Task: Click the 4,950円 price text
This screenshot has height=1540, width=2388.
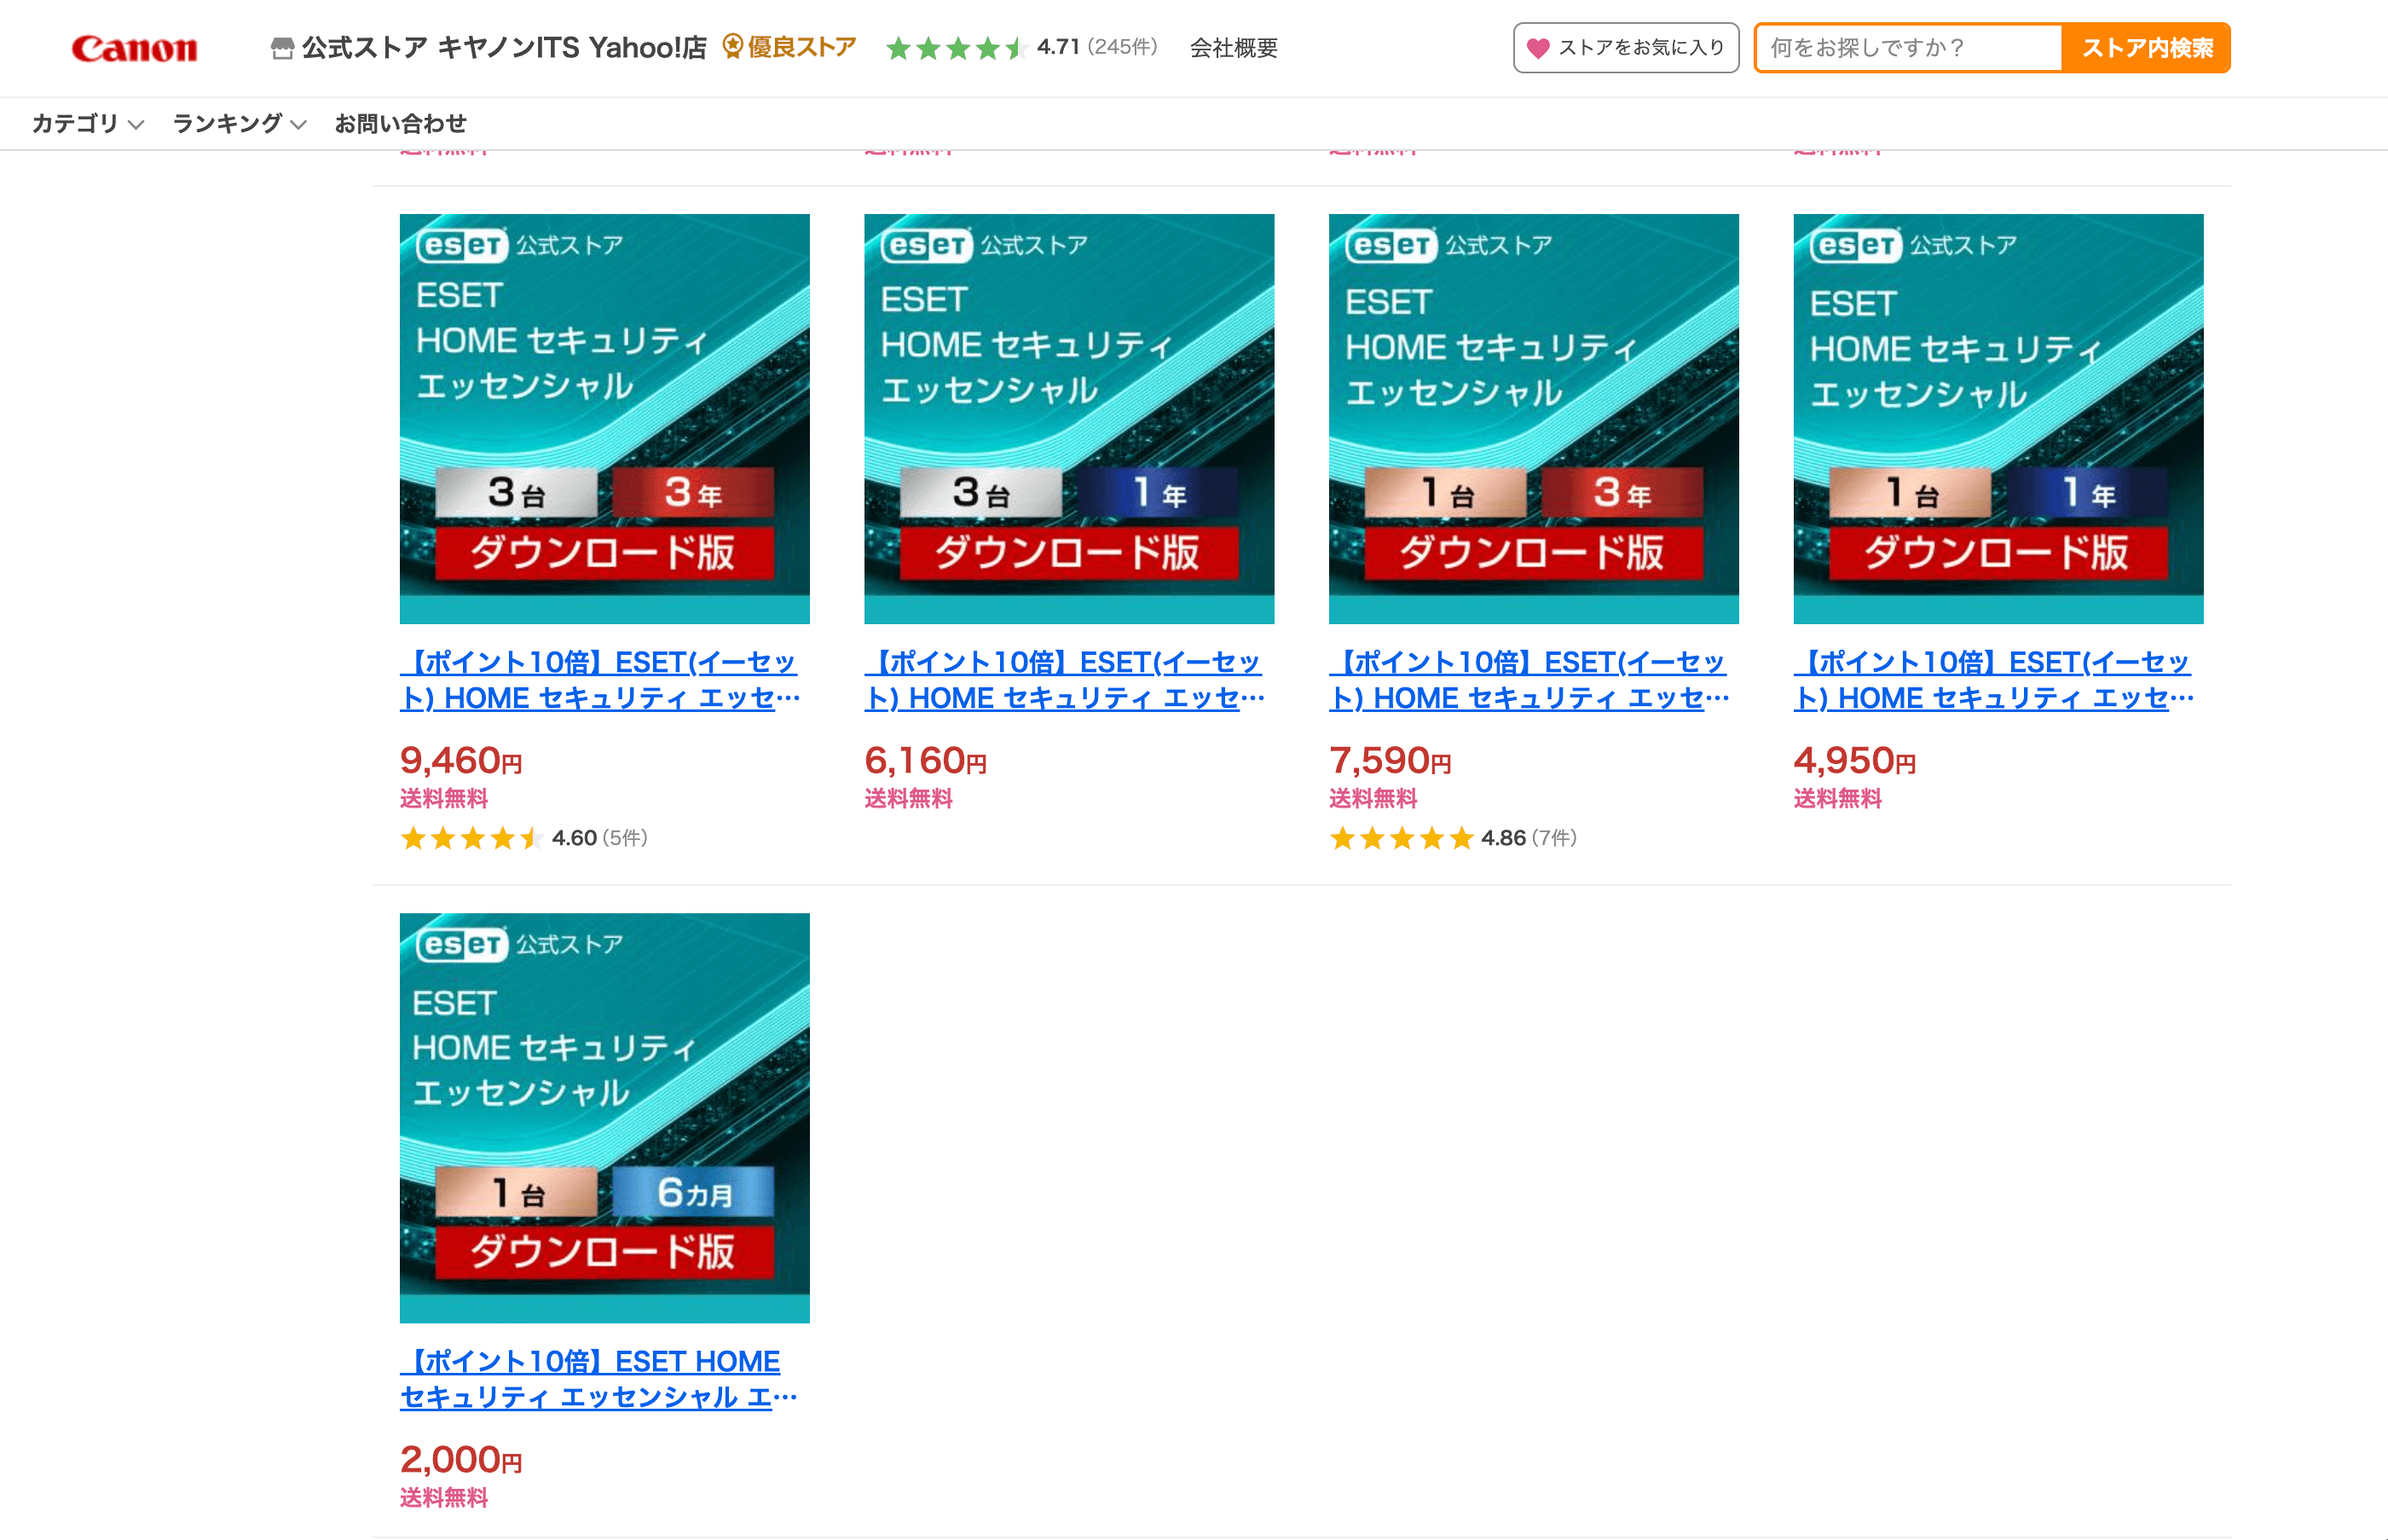Action: tap(1855, 761)
